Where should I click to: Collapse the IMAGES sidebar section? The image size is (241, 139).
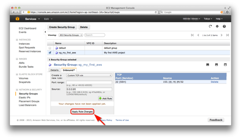pyautogui.click(x=17, y=59)
